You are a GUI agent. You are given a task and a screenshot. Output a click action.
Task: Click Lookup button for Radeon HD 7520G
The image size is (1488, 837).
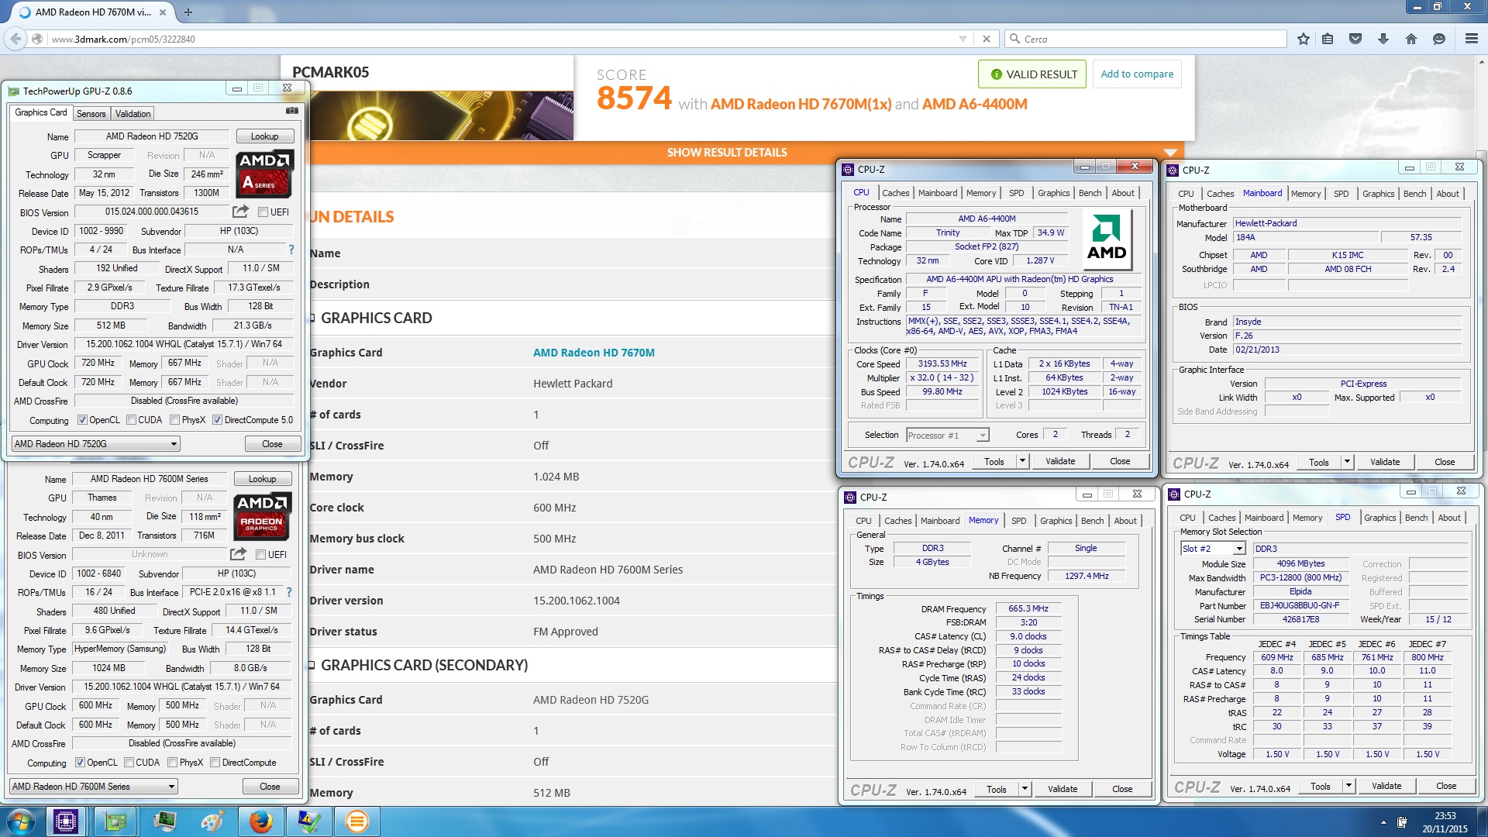pyautogui.click(x=264, y=136)
